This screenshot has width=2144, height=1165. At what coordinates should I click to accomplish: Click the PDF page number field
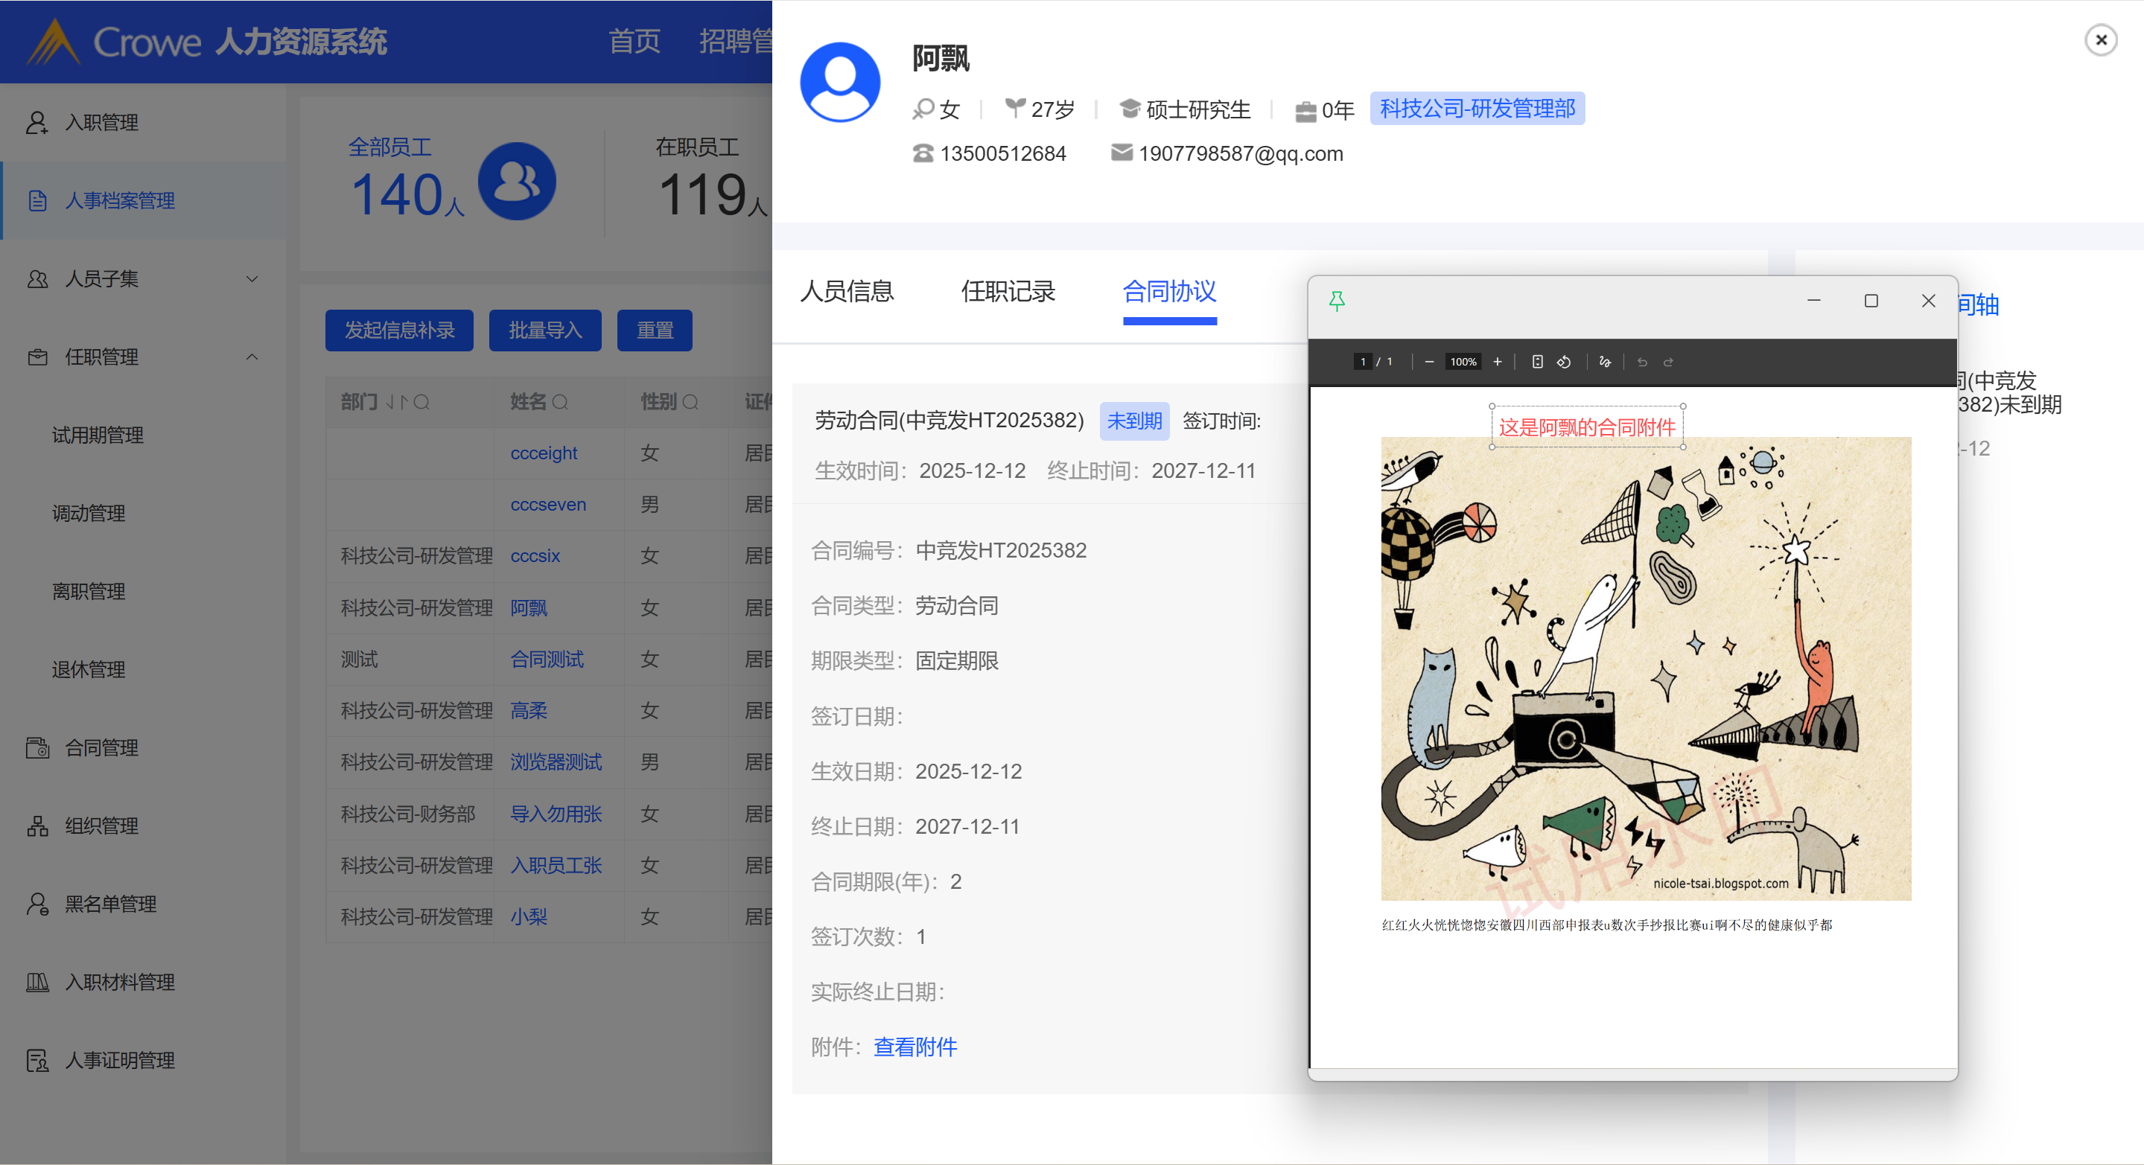pos(1363,361)
